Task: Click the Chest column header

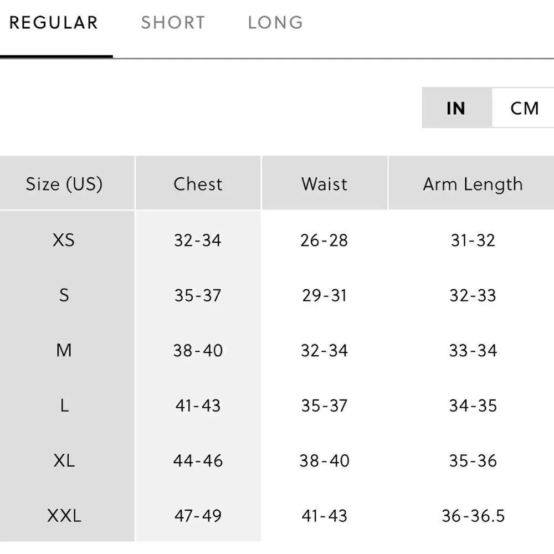Action: (198, 183)
